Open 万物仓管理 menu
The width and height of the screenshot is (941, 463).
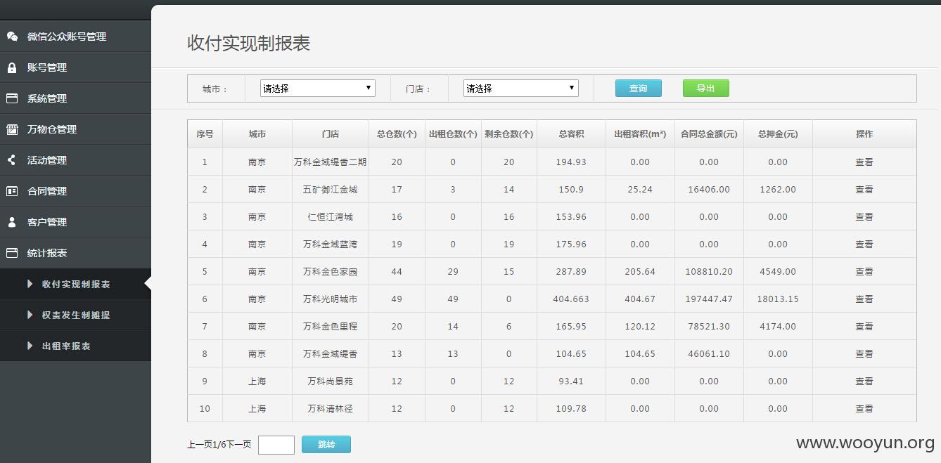[75, 129]
